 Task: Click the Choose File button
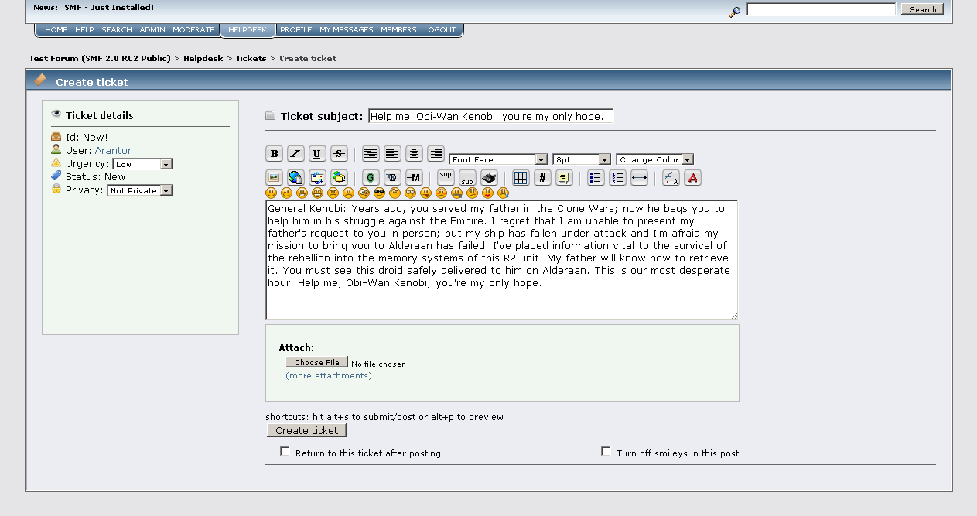point(317,362)
